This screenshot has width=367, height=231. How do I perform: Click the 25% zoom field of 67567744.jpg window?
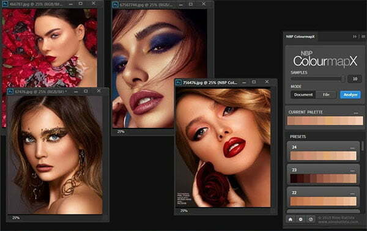[120, 131]
